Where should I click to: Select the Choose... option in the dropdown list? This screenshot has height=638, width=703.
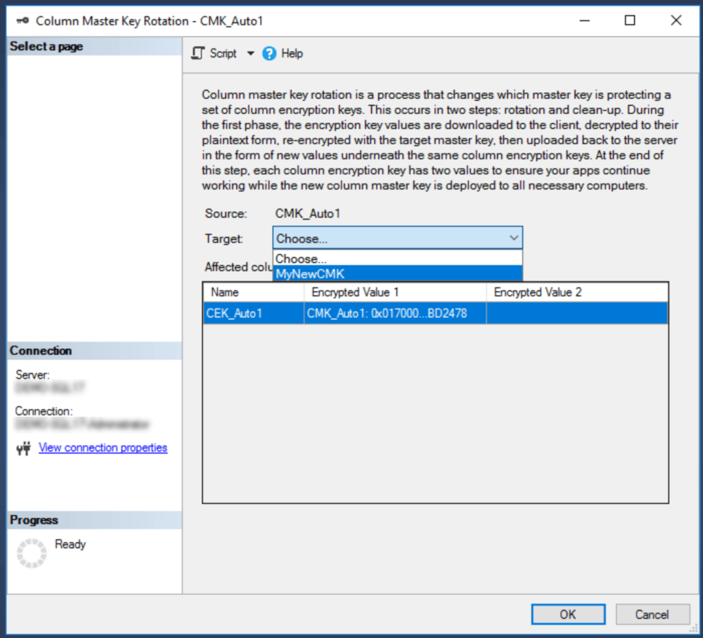[x=397, y=259]
